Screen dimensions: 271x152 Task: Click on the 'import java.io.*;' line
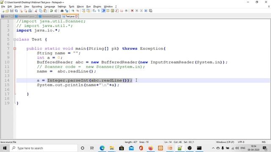[38, 30]
